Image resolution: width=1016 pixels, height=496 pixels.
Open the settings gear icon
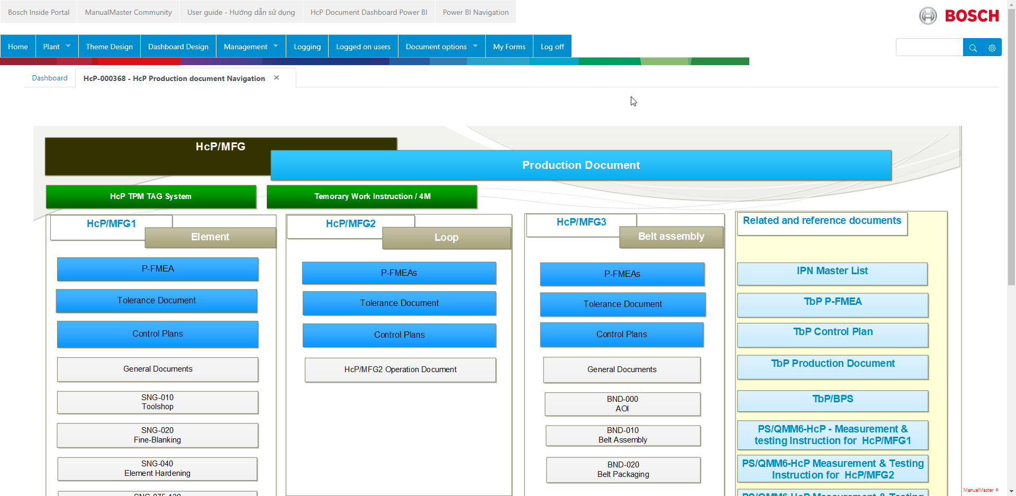(x=992, y=48)
